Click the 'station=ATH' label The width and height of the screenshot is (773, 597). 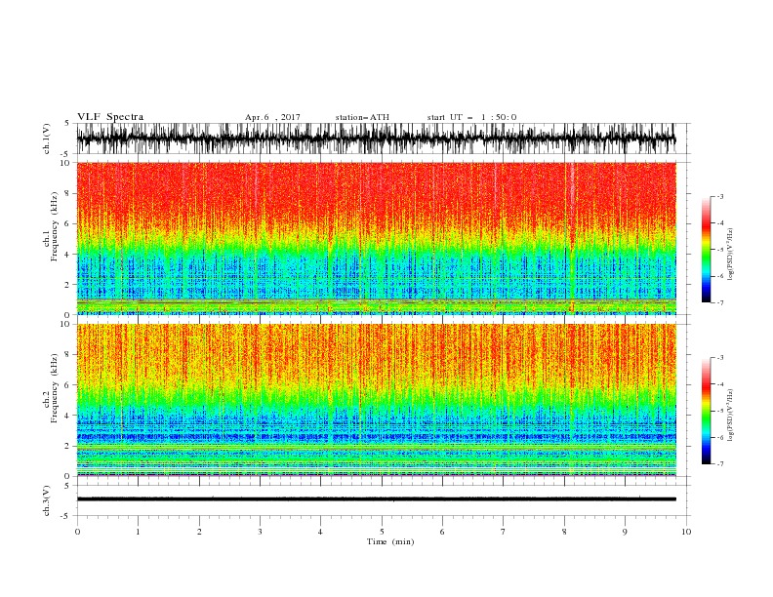point(362,117)
